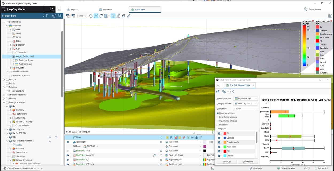Export box plot using arrow icon

pyautogui.click(x=218, y=92)
